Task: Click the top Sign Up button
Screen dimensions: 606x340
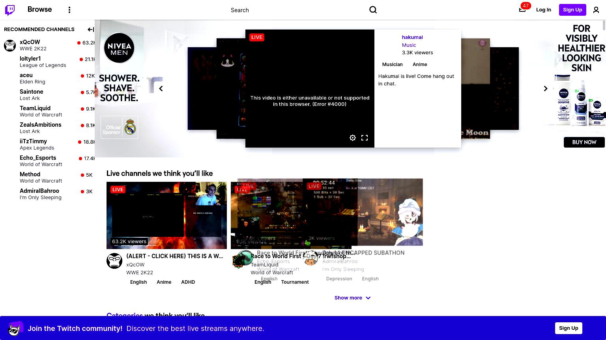Action: (x=572, y=10)
